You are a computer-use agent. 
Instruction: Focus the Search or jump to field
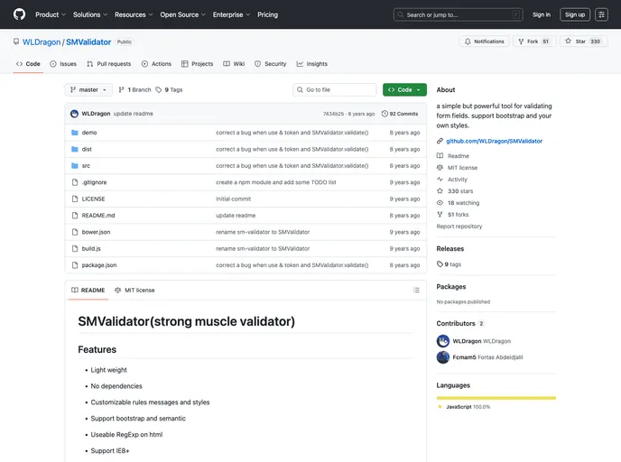(x=458, y=14)
